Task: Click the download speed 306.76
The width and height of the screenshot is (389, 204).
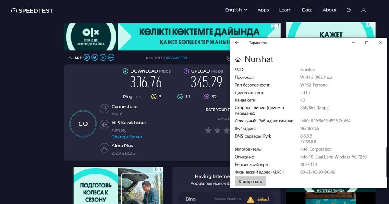Action: click(x=146, y=82)
